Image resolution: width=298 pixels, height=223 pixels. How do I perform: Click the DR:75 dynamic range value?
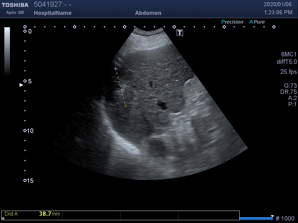tap(288, 92)
